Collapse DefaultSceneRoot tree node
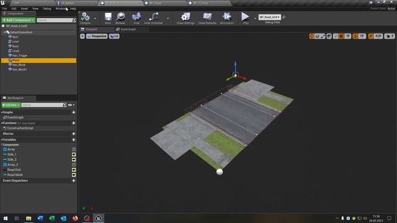The width and height of the screenshot is (397, 223). (5, 32)
